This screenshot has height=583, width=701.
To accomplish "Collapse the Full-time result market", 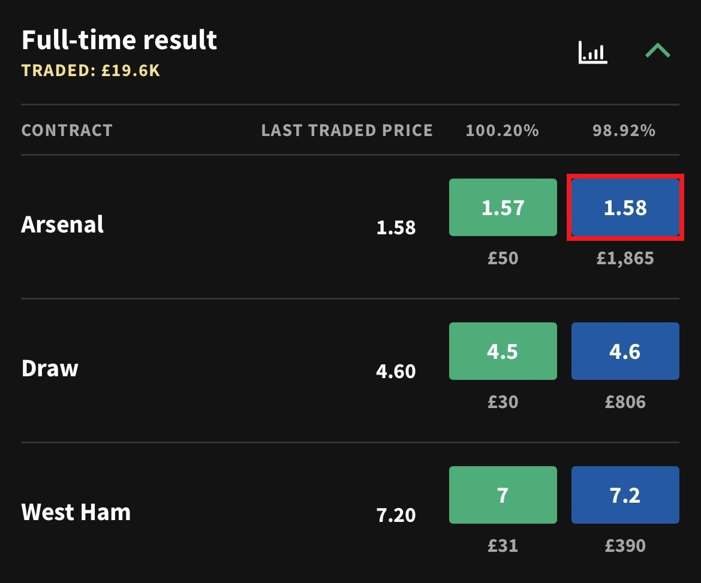I will 657,52.
